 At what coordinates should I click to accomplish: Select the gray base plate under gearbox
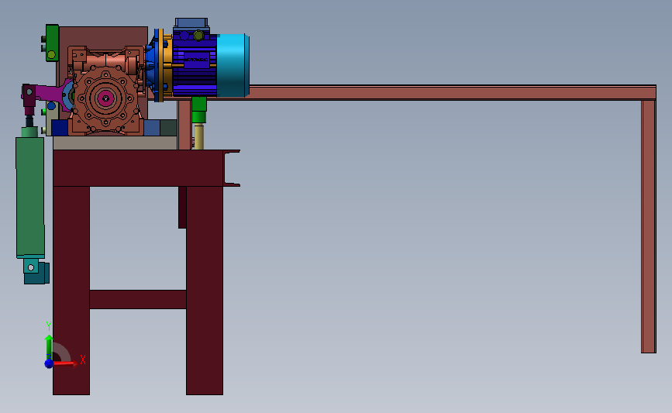click(x=115, y=143)
